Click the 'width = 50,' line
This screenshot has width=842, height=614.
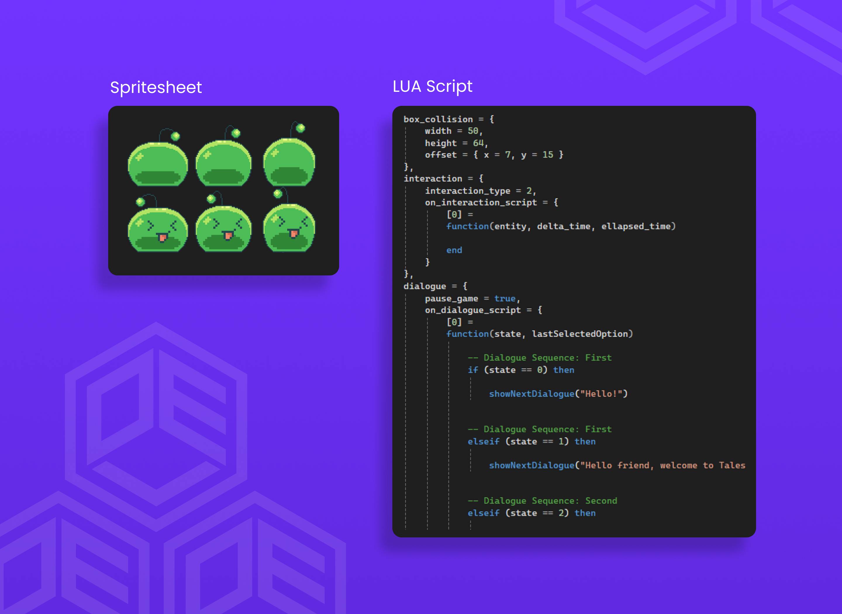pyautogui.click(x=453, y=131)
